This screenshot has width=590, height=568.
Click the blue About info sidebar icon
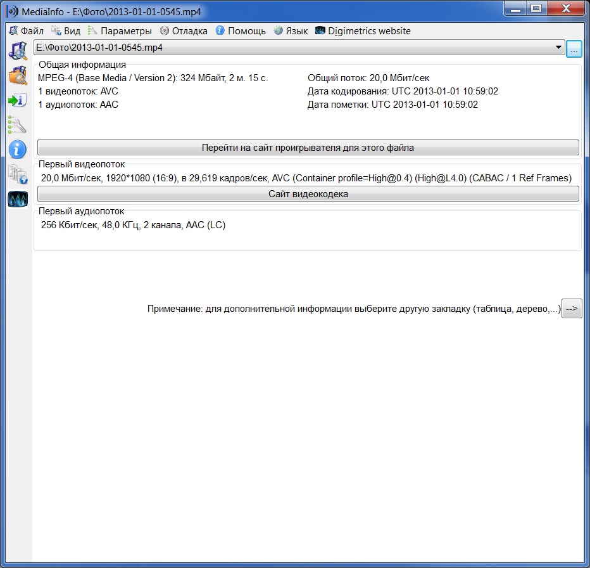[18, 150]
